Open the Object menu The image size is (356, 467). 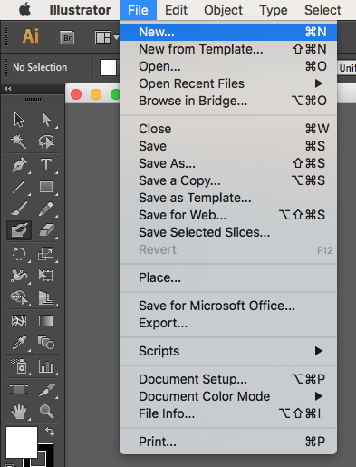pyautogui.click(x=223, y=10)
